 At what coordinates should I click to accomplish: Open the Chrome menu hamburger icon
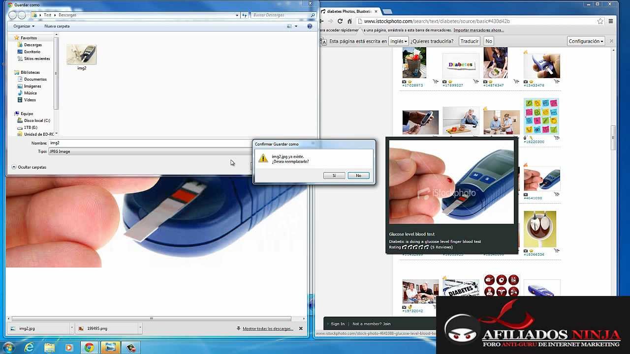coord(611,21)
